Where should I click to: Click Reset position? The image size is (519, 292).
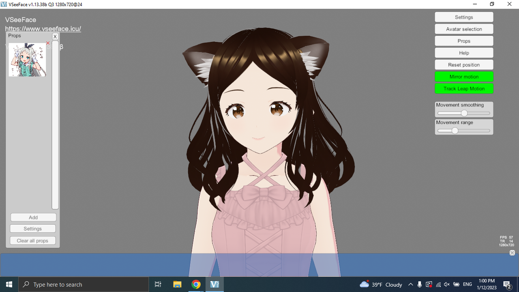tap(464, 65)
